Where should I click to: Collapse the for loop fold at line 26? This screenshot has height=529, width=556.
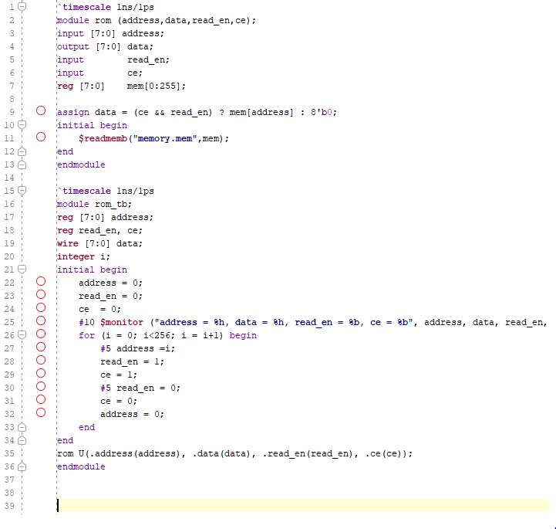(x=22, y=335)
